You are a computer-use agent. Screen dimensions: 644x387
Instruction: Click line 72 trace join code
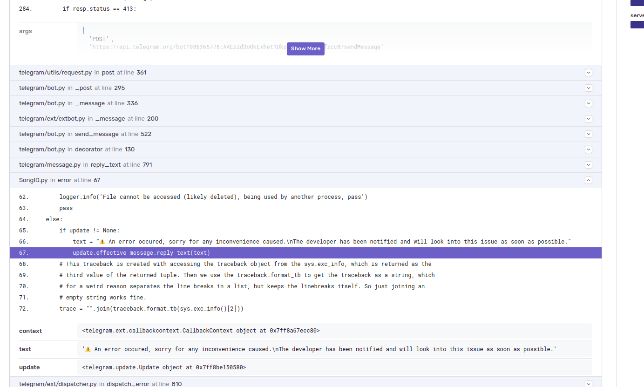[x=151, y=309]
